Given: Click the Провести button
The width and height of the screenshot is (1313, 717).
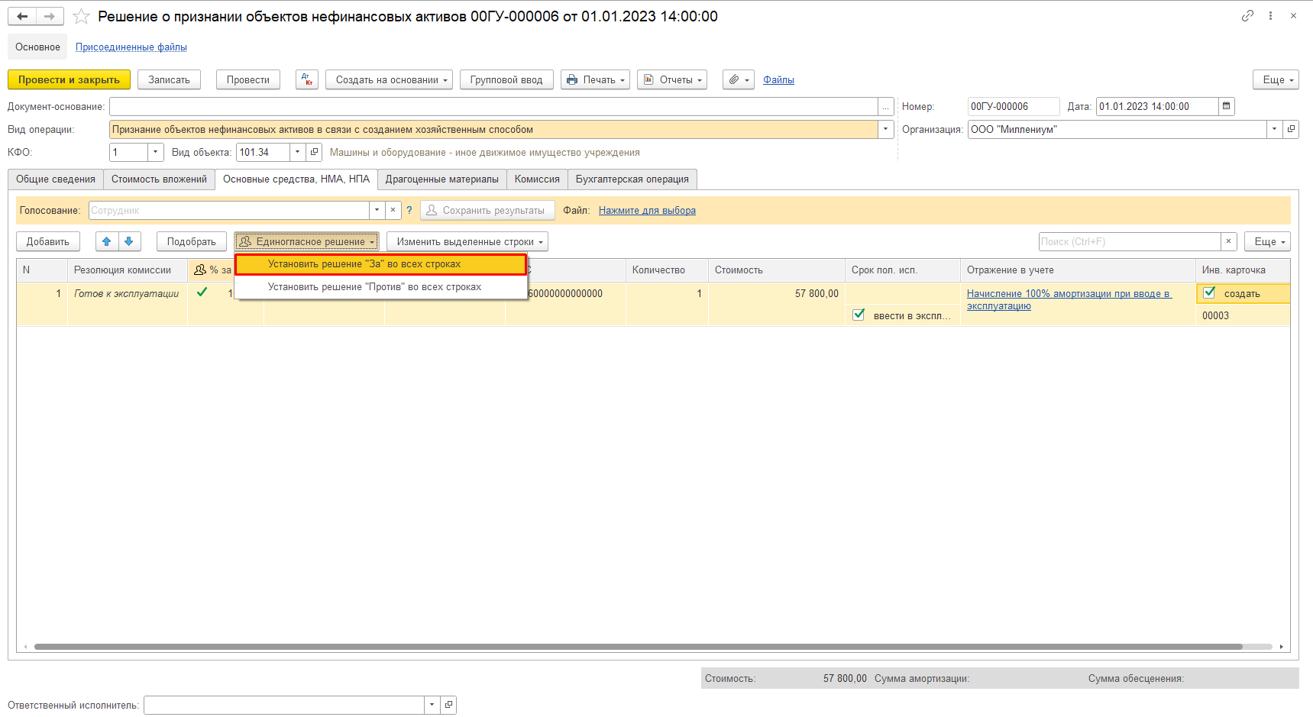Looking at the screenshot, I should (248, 79).
